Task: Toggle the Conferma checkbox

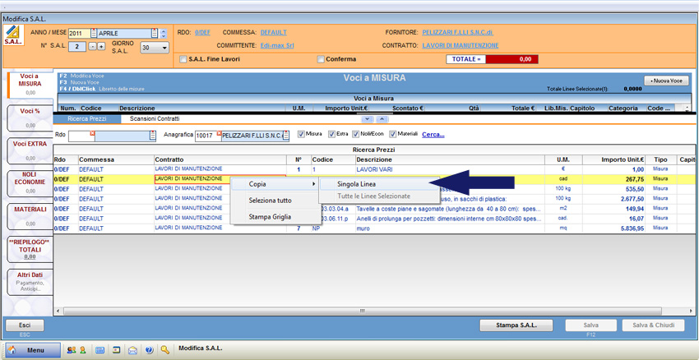Action: [321, 59]
